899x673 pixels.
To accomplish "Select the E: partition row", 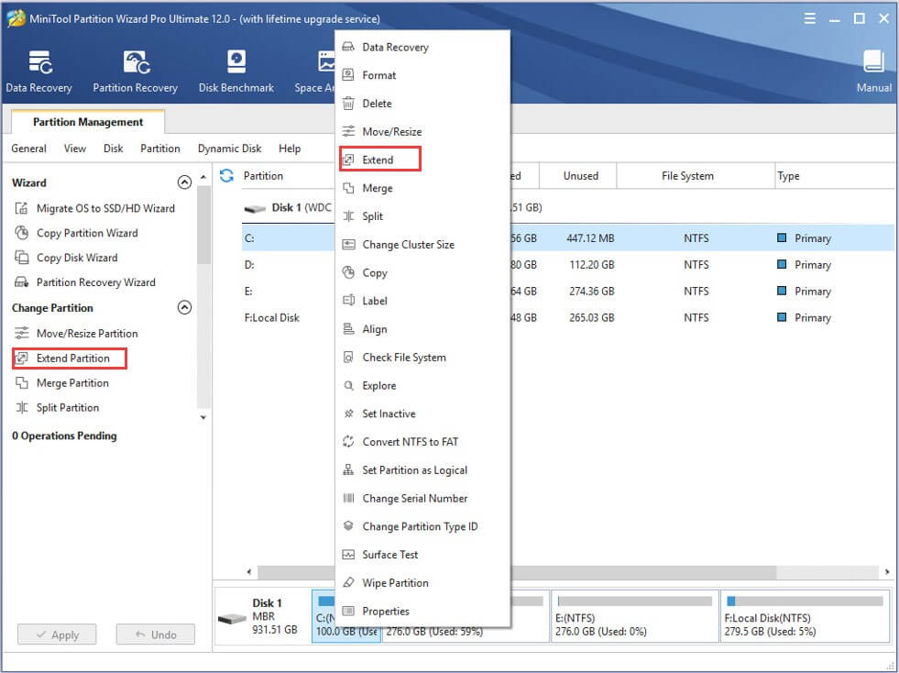I will 567,291.
